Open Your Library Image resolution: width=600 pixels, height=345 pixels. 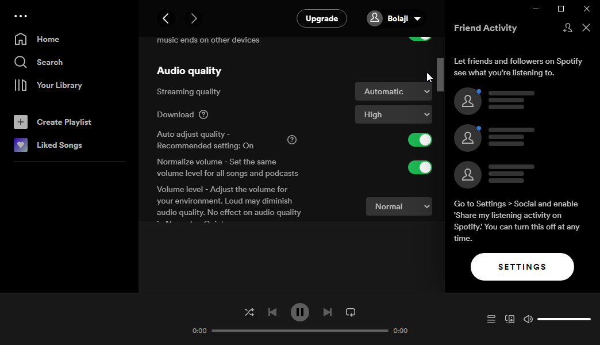pos(48,85)
